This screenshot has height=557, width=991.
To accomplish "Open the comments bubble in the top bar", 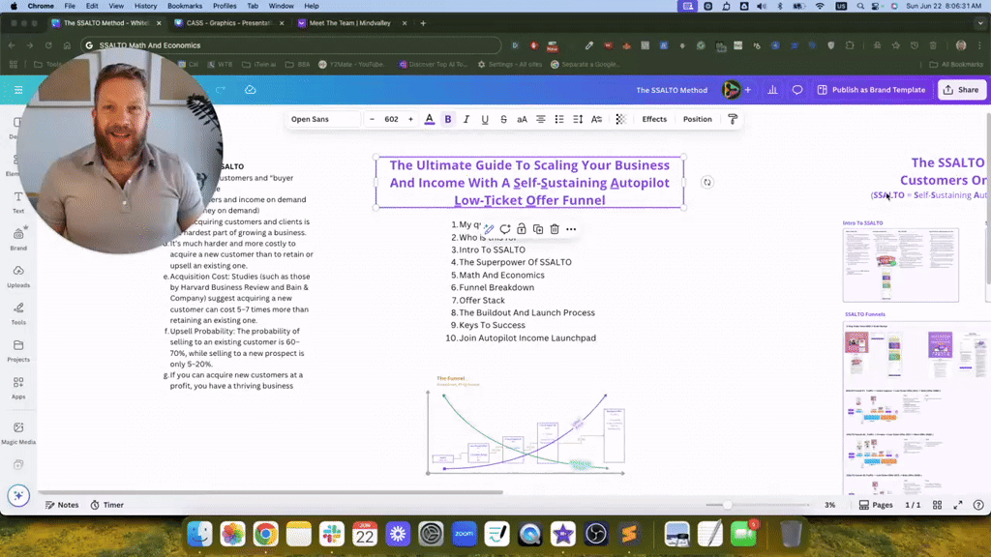I will (x=796, y=89).
